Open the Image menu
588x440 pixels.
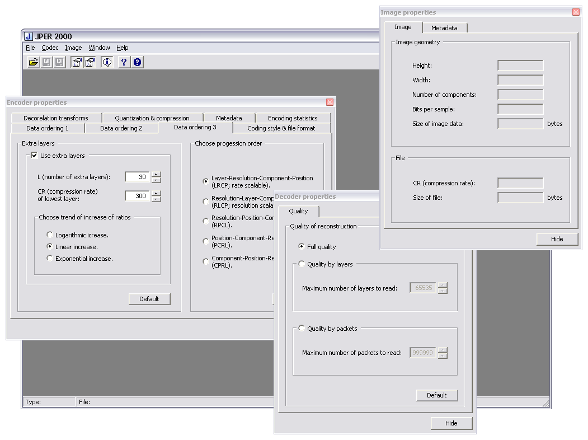pyautogui.click(x=73, y=48)
